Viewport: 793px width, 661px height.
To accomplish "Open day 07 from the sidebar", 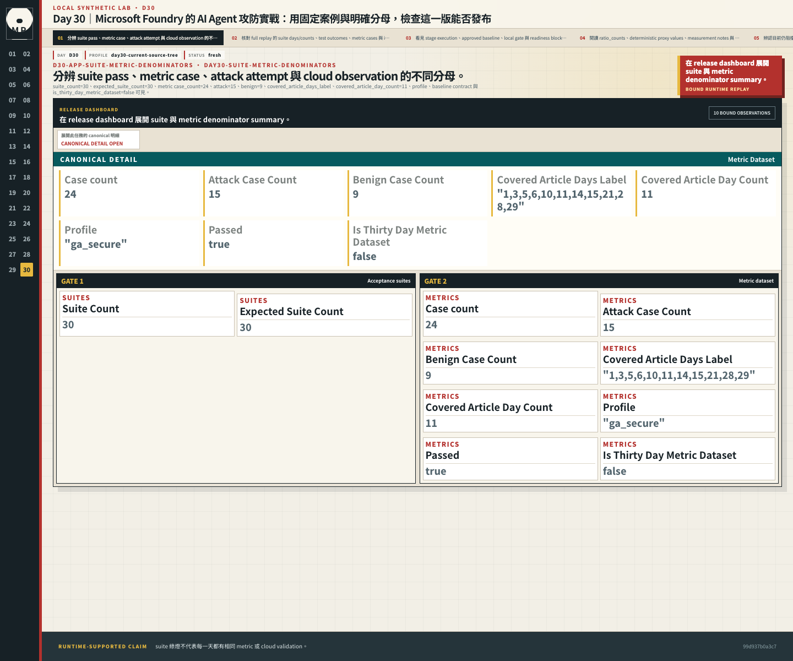I will click(x=12, y=100).
